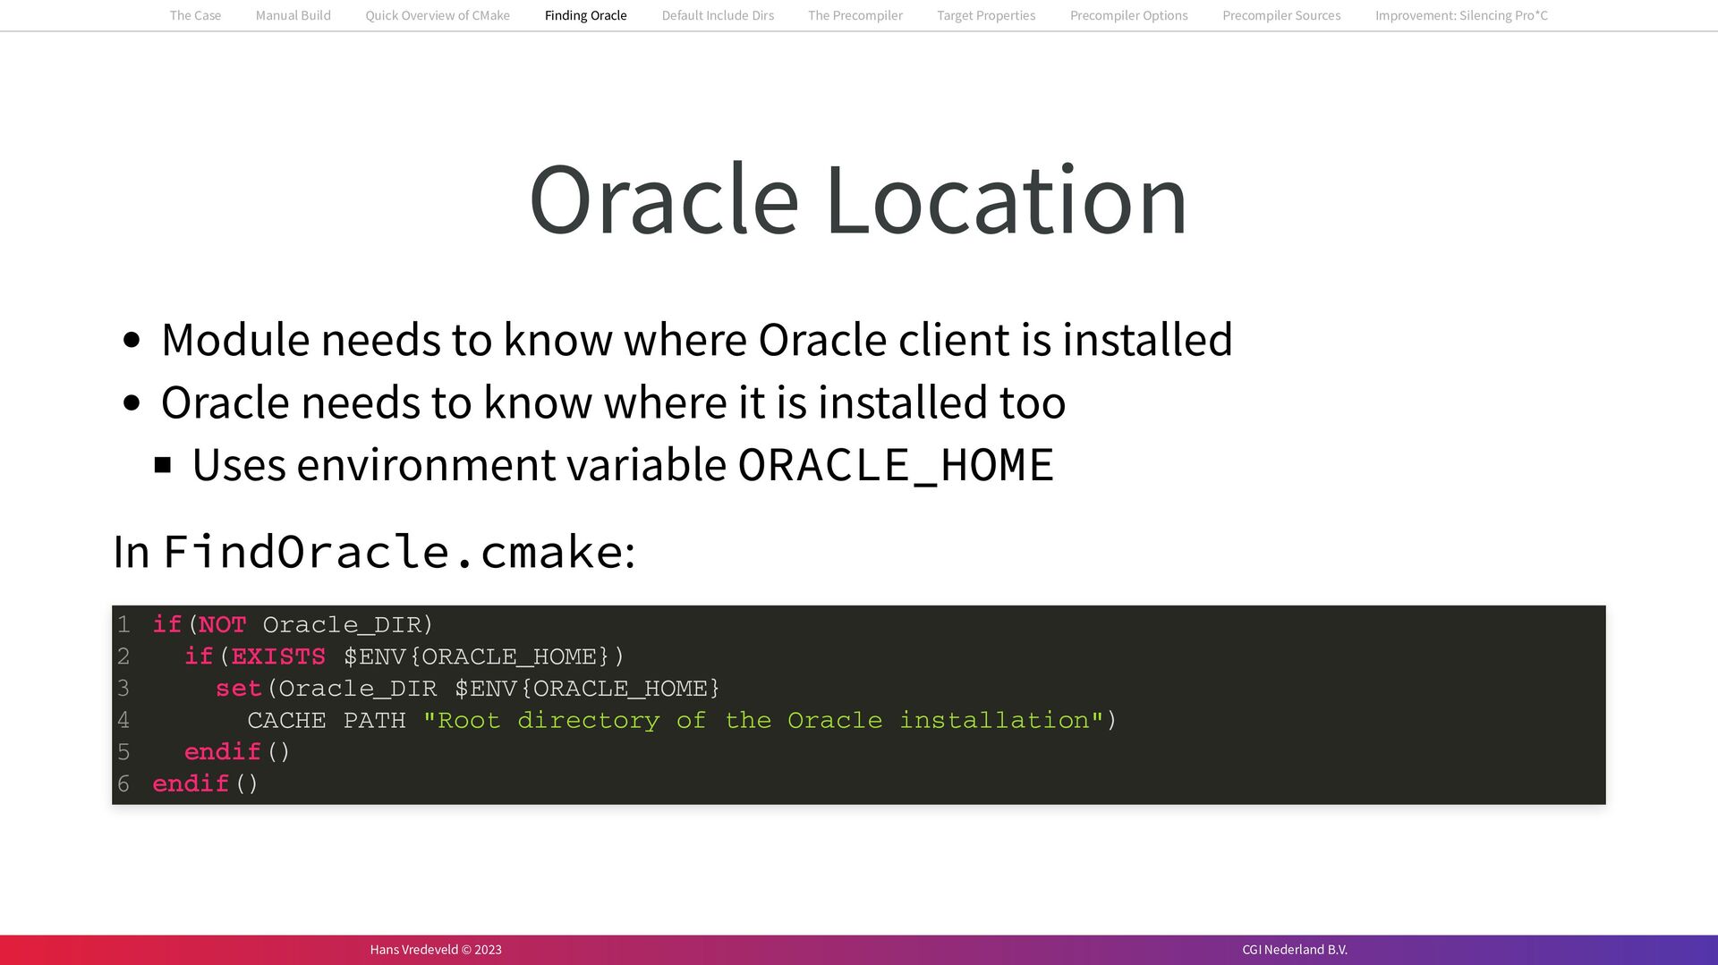Jump to Improvement: Silencing Pro*C
This screenshot has height=965, width=1718.
pos(1460,15)
